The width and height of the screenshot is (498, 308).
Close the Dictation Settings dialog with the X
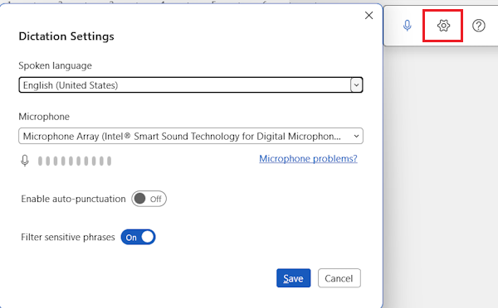click(369, 15)
